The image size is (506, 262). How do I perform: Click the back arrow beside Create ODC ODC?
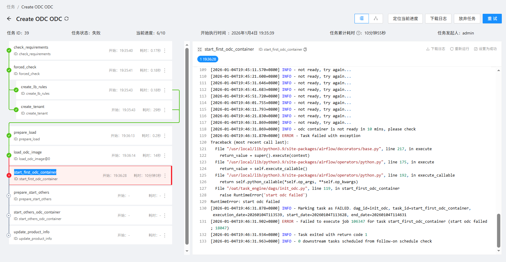click(9, 19)
